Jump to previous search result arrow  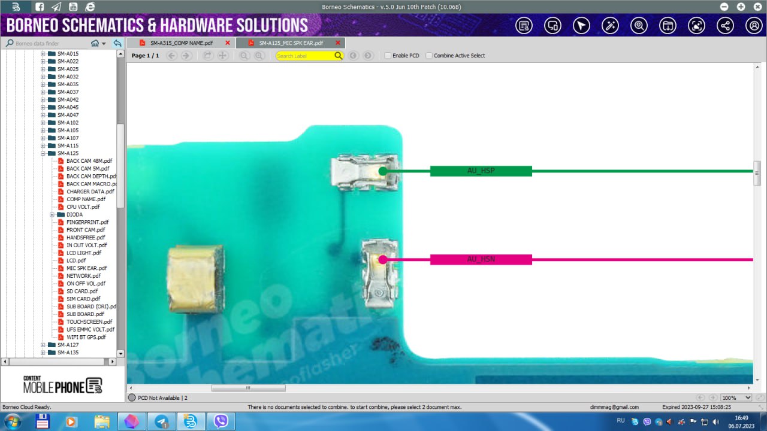click(x=354, y=56)
